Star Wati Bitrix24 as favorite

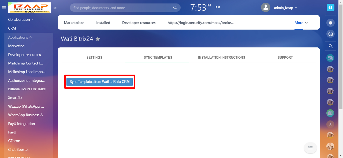pyautogui.click(x=98, y=39)
